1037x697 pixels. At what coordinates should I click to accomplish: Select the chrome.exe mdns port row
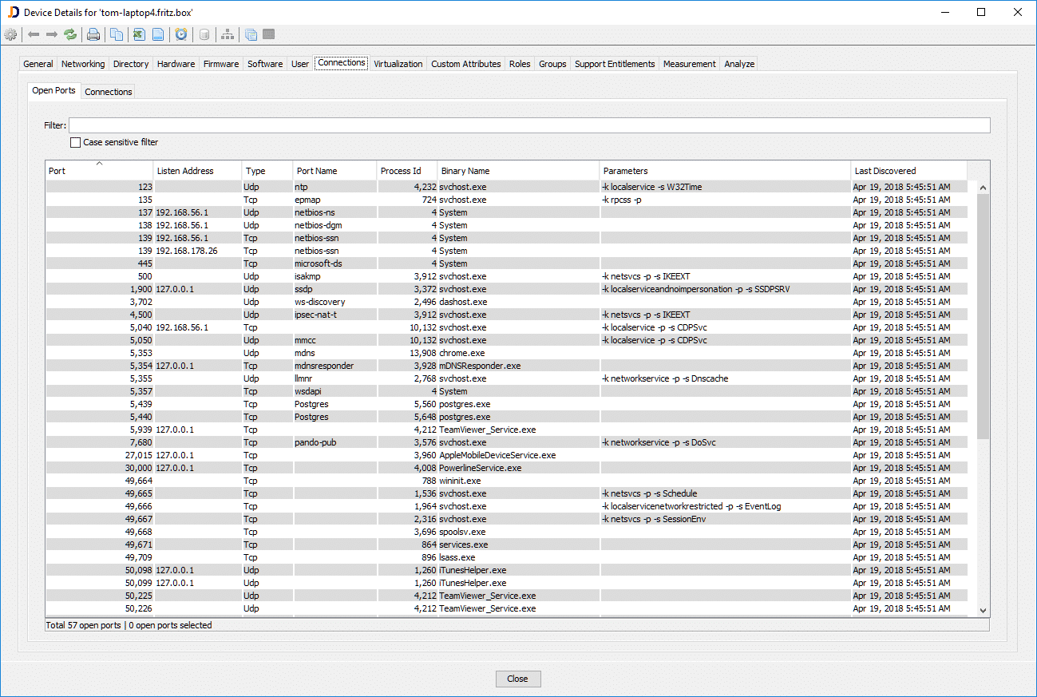461,353
